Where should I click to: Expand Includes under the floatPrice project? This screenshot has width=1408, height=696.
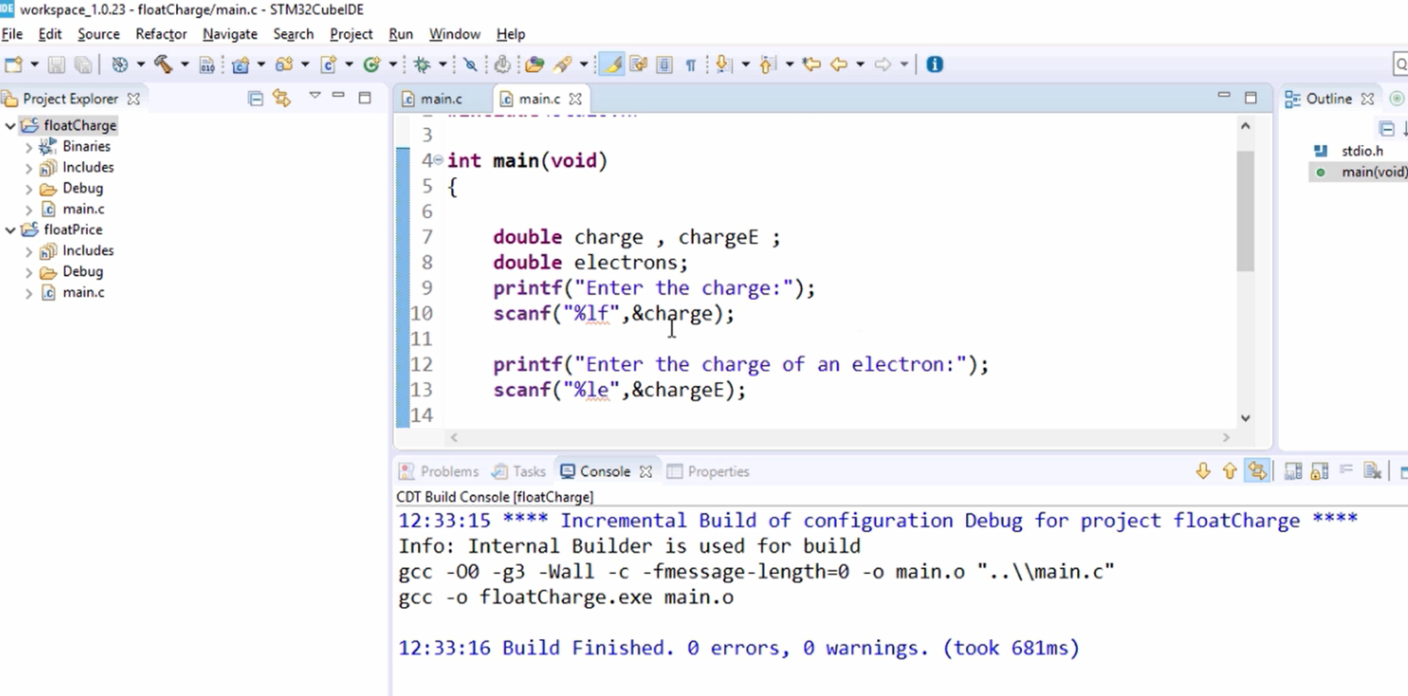(x=30, y=250)
